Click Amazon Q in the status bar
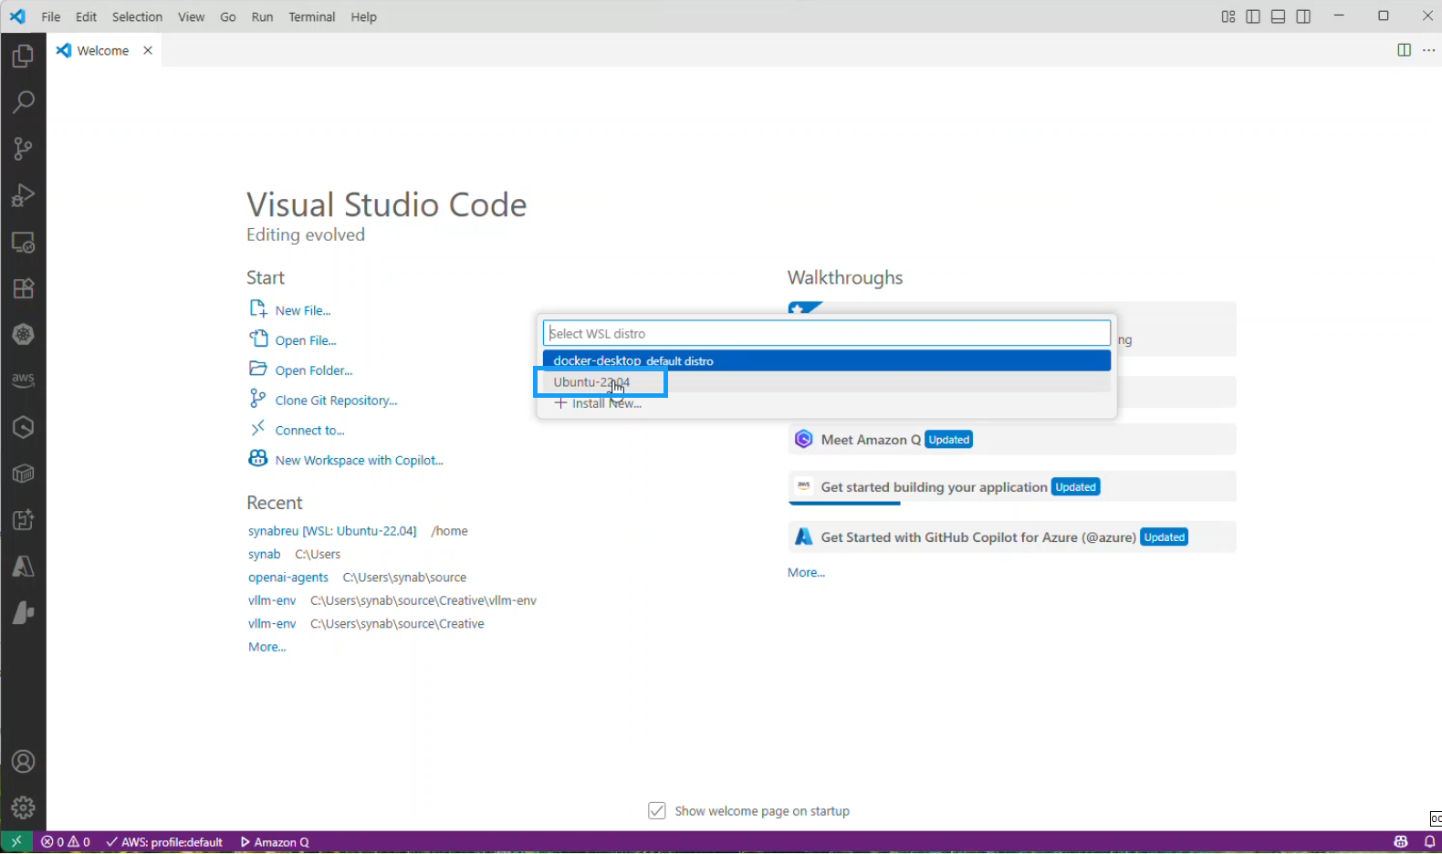This screenshot has width=1442, height=854. point(275,842)
